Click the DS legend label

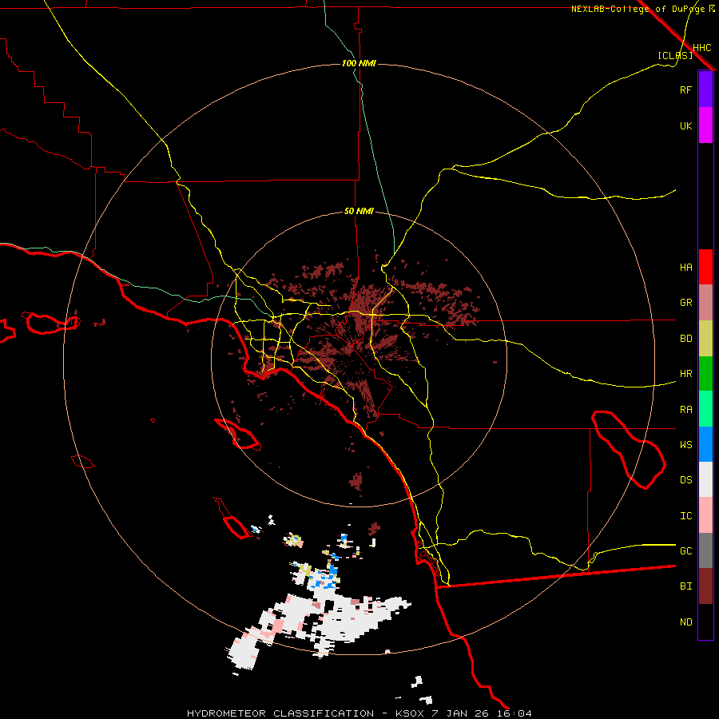(685, 480)
